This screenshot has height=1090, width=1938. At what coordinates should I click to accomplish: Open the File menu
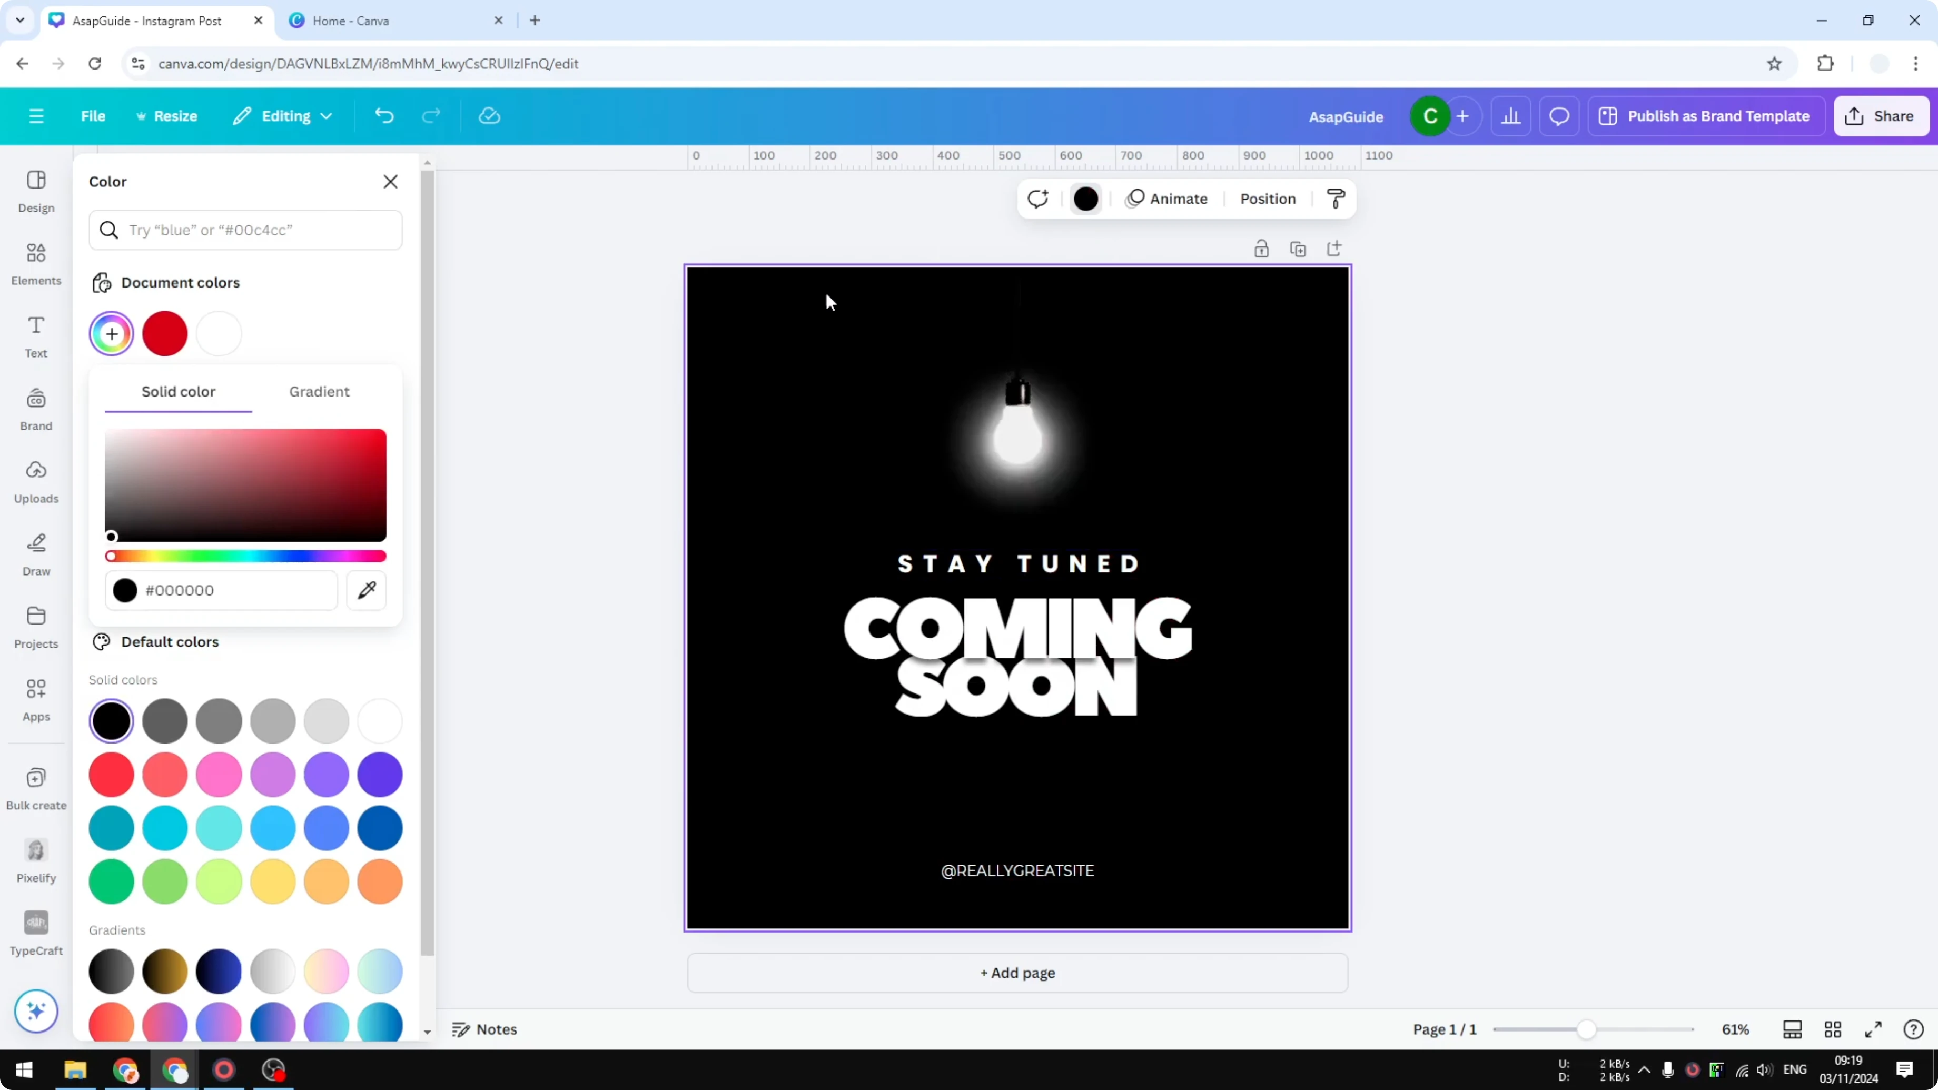click(x=93, y=116)
